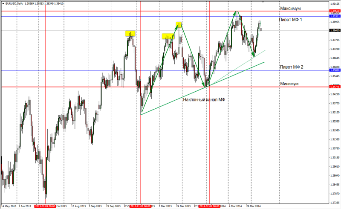Click the 25 Sep 2013 time axis label
The width and height of the screenshot is (341, 209).
(113, 206)
